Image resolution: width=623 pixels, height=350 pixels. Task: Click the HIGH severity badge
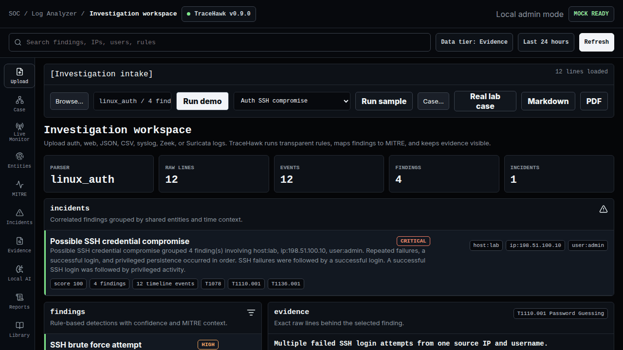pyautogui.click(x=208, y=345)
